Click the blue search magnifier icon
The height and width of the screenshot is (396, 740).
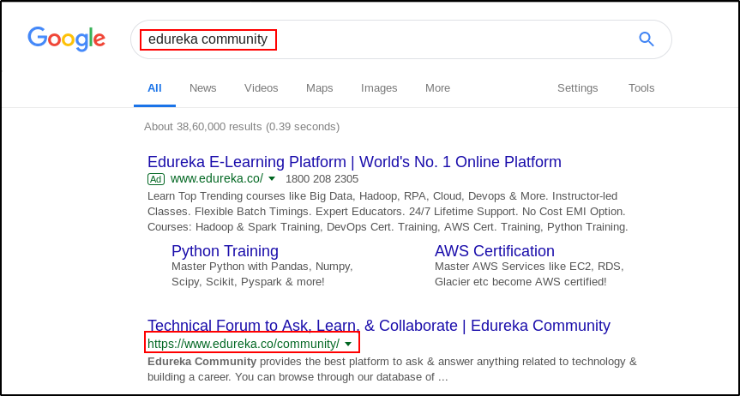tap(646, 39)
